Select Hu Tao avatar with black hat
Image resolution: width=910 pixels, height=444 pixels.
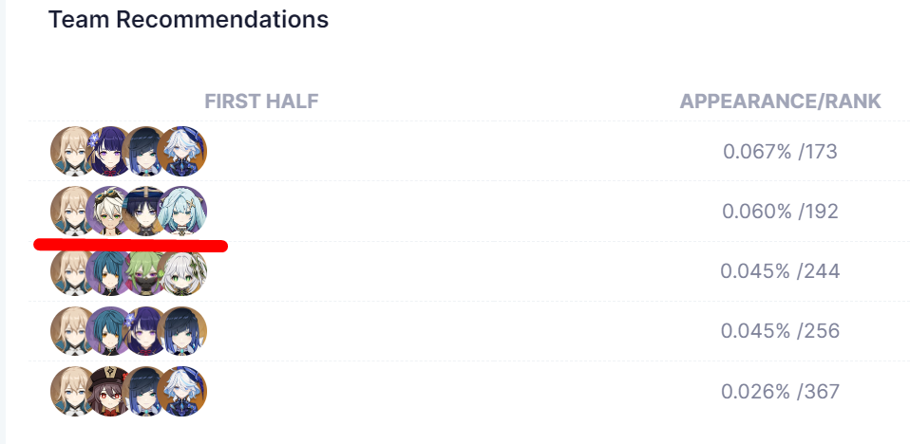(x=110, y=391)
